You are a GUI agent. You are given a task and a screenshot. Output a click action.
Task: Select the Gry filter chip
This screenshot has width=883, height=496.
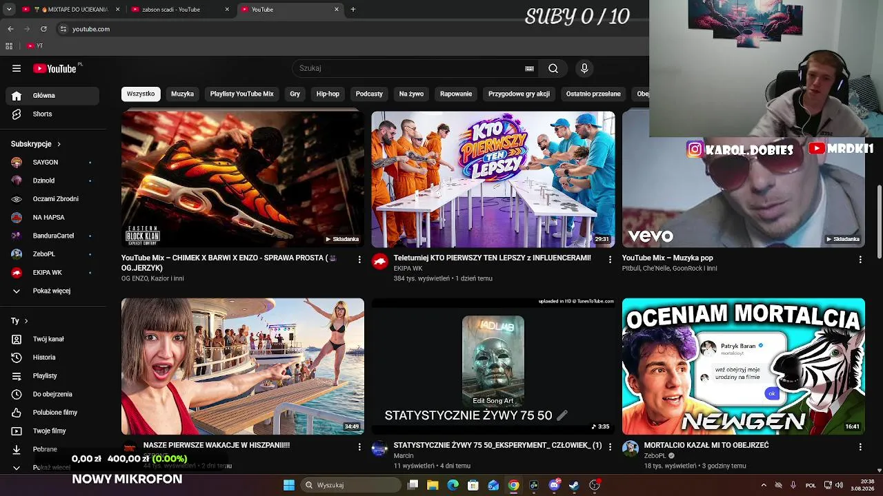295,94
